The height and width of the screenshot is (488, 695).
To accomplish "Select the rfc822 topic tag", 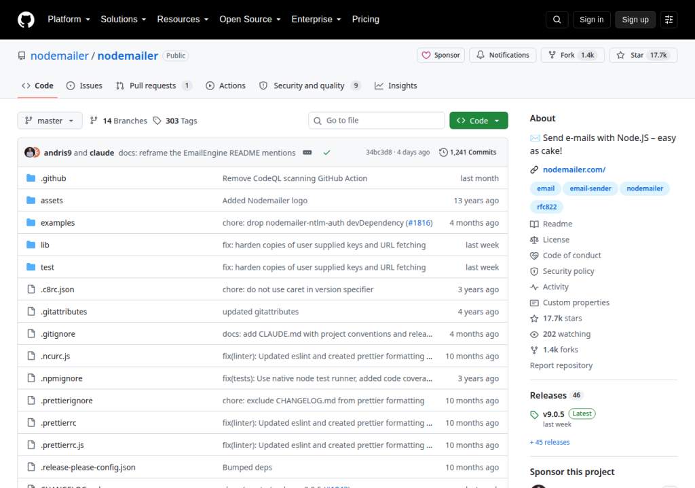I will pos(546,207).
